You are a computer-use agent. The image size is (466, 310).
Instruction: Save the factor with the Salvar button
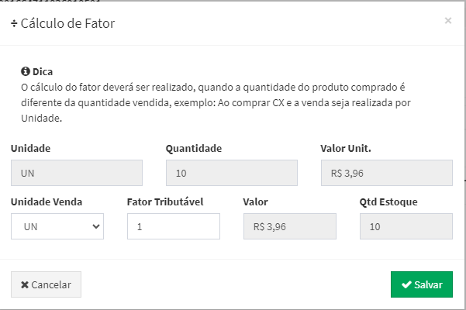(x=421, y=284)
